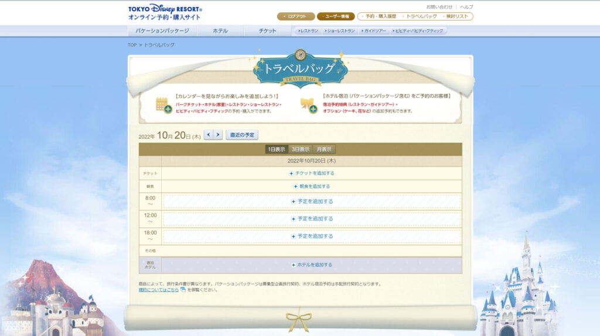Click ribbon plus icon beside ホテル宿泊 text
Image resolution: width=600 pixels, height=336 pixels.
(x=309, y=105)
